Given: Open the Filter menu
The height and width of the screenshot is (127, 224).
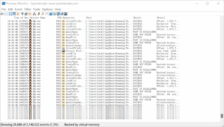Looking at the screenshot, I should [x=28, y=9].
